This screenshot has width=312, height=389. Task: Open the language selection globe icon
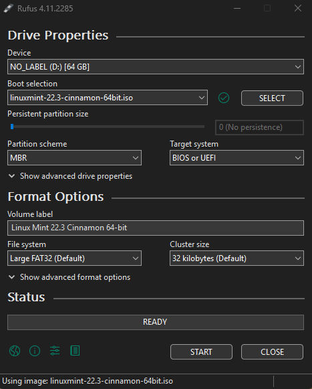[x=15, y=351]
